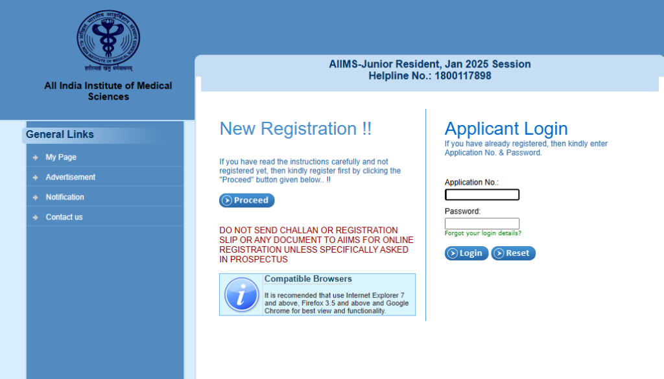
Task: Click the 'If you have already registered' text
Action: (526, 148)
